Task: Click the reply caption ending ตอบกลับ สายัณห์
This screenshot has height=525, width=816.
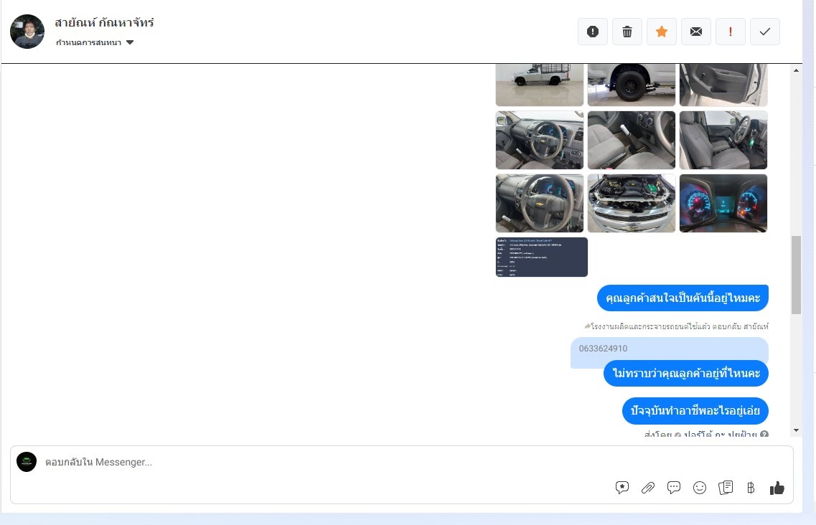Action: tap(676, 326)
